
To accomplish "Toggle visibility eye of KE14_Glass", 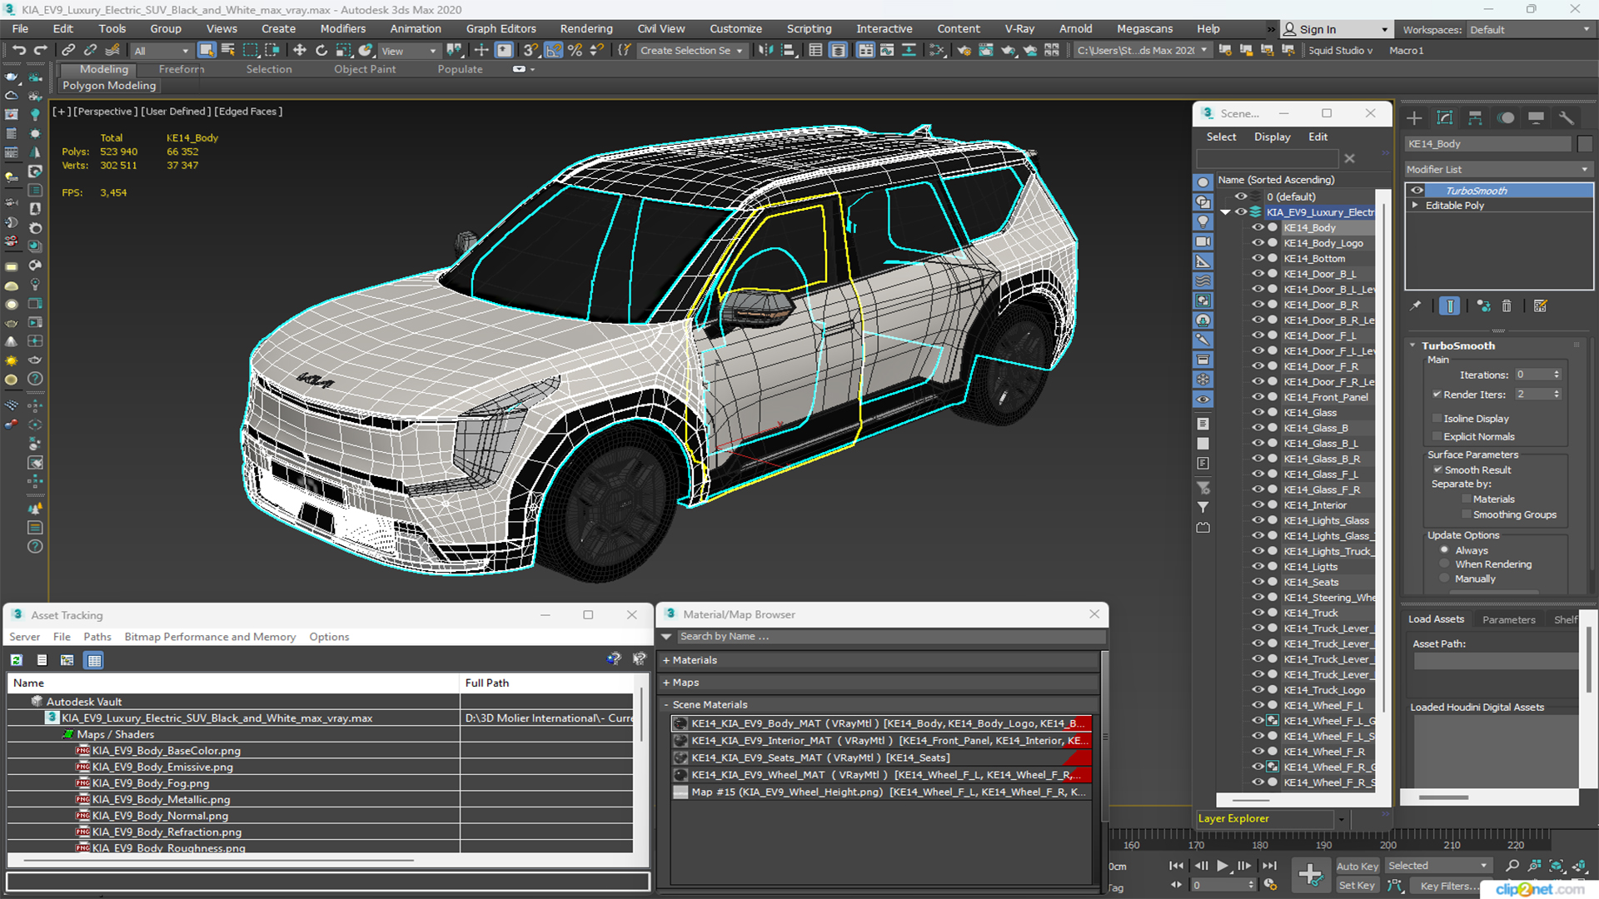I will point(1258,413).
